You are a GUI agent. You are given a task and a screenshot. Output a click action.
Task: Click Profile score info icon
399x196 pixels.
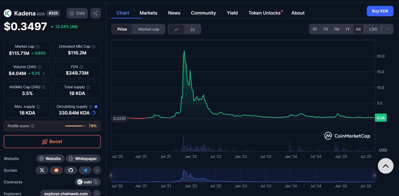coord(32,126)
